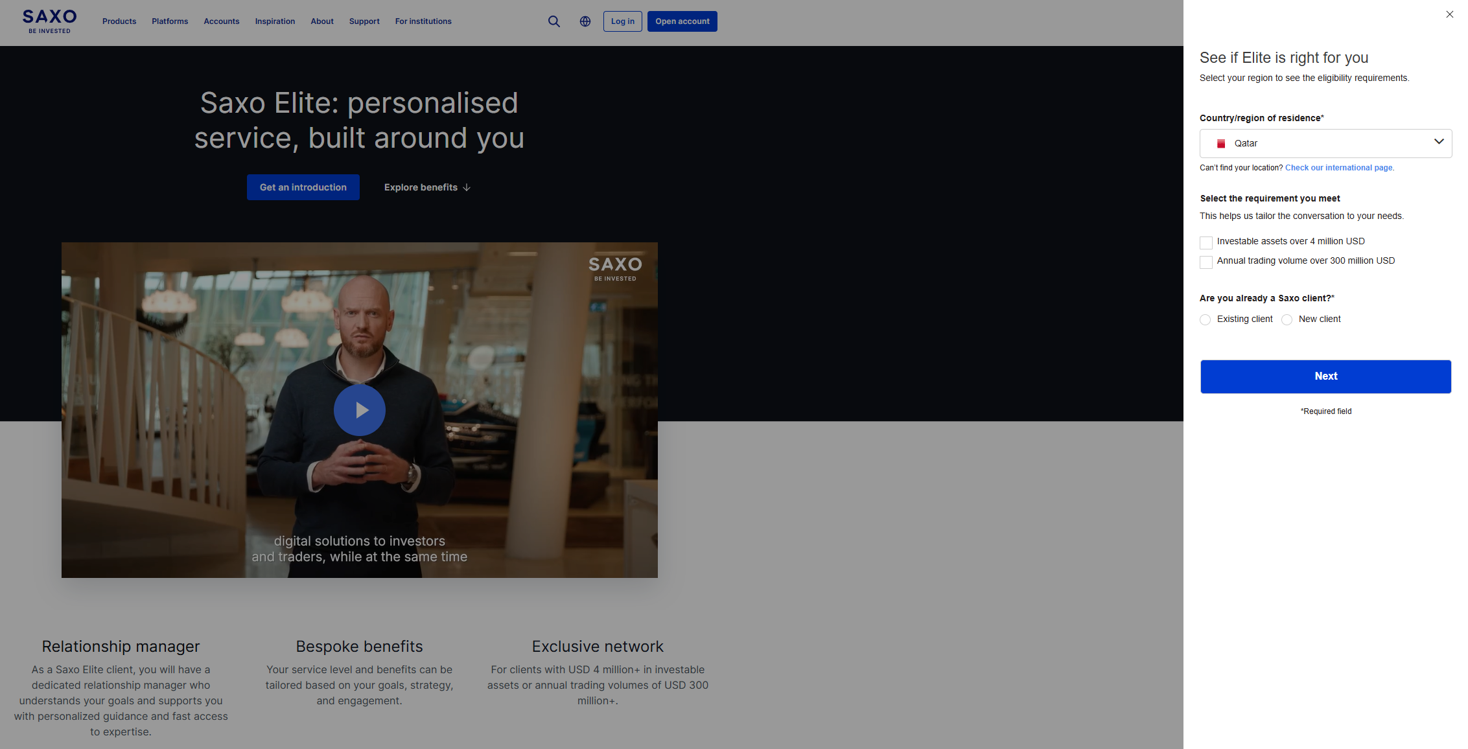The image size is (1468, 749).
Task: Click the Saxo logo in header
Action: point(49,21)
